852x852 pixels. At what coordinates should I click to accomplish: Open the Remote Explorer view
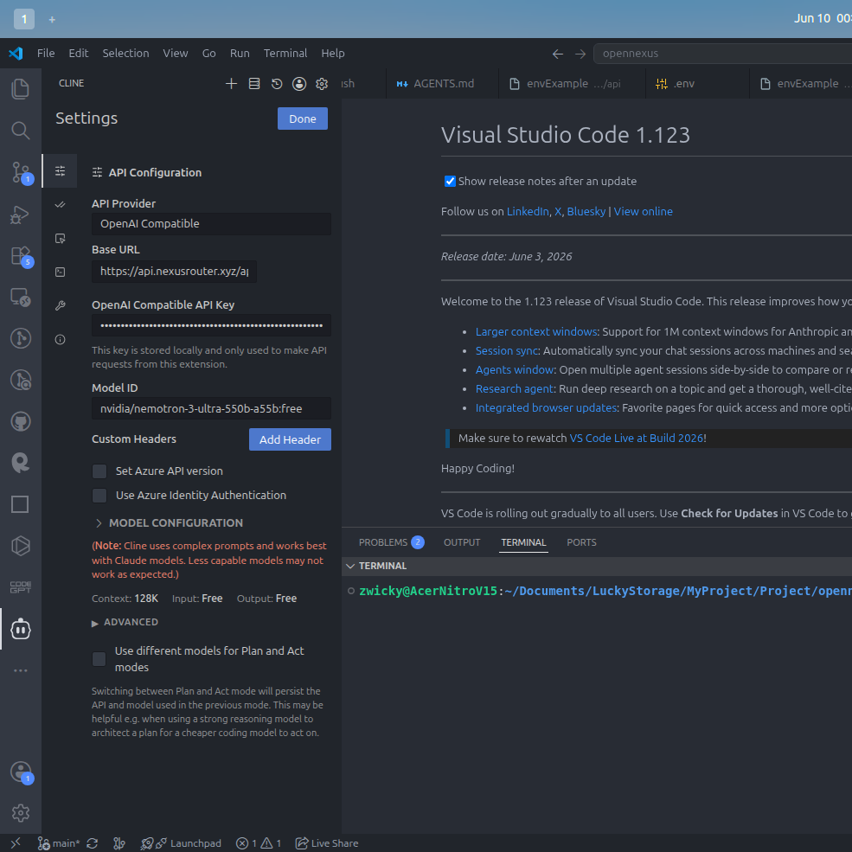pyautogui.click(x=21, y=298)
